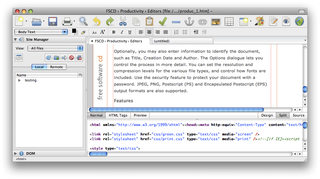320x179 pixels.
Task: Create a new page with the New icon
Action: coord(19,21)
